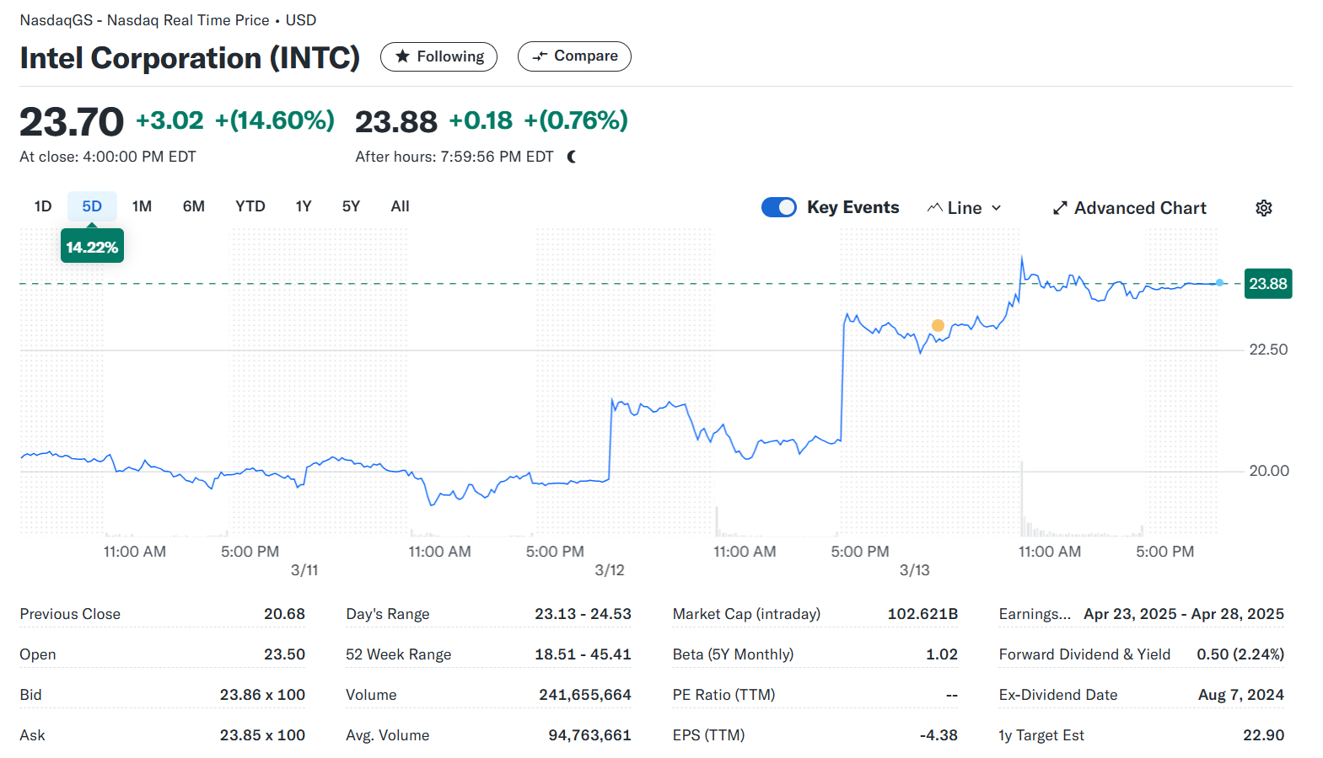The height and width of the screenshot is (758, 1323).
Task: Click the Following button
Action: [438, 56]
